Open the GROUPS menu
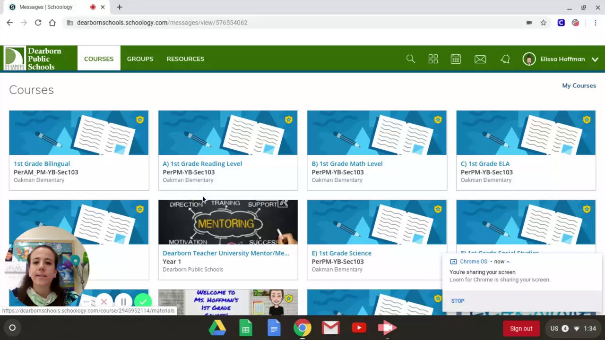 tap(140, 59)
